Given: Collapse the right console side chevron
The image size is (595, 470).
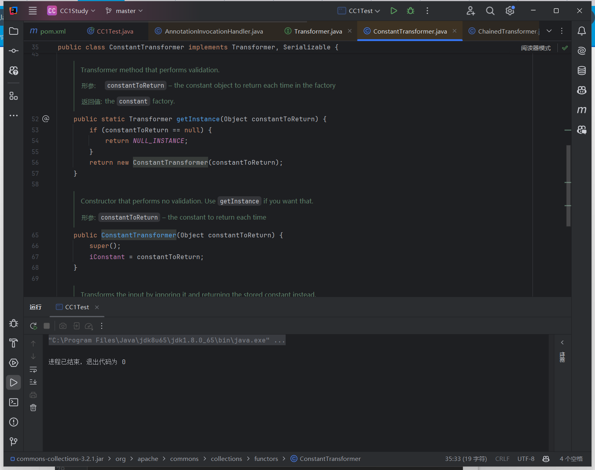Looking at the screenshot, I should click(562, 342).
